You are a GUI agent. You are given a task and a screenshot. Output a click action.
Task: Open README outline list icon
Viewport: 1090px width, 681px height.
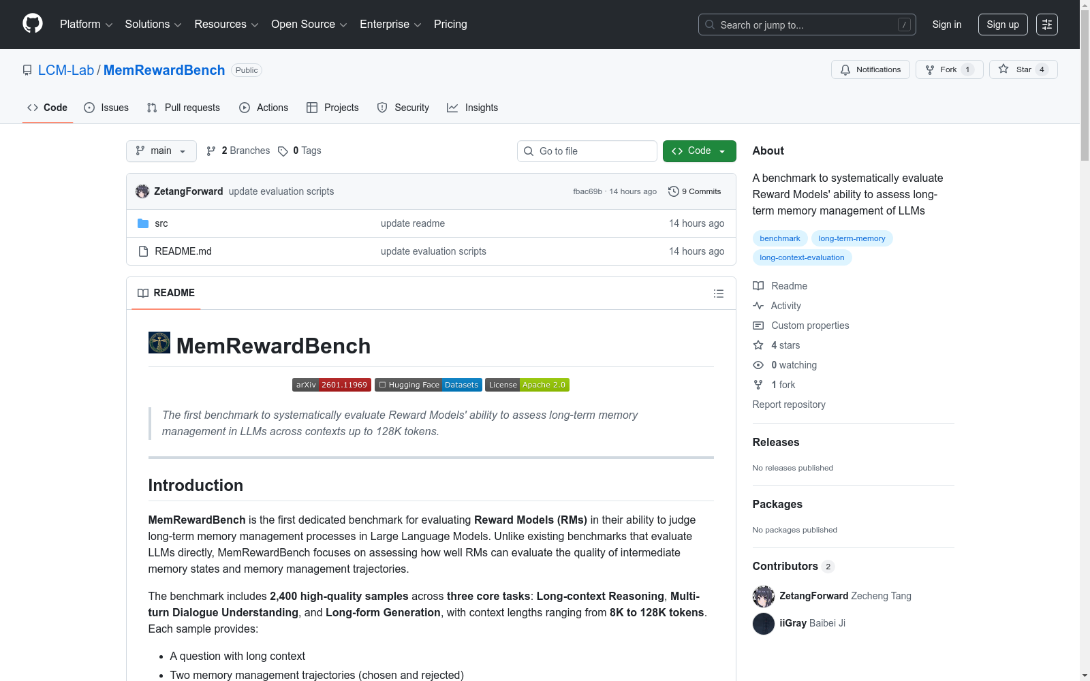[719, 294]
